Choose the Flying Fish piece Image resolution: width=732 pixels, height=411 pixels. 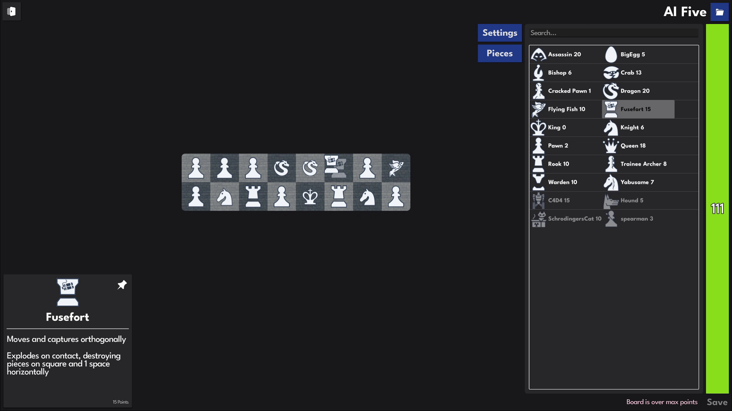coord(566,109)
